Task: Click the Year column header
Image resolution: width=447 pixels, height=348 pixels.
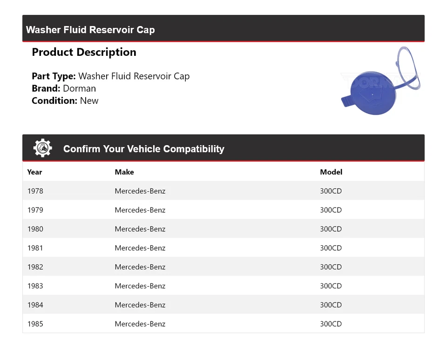Action: tap(34, 172)
